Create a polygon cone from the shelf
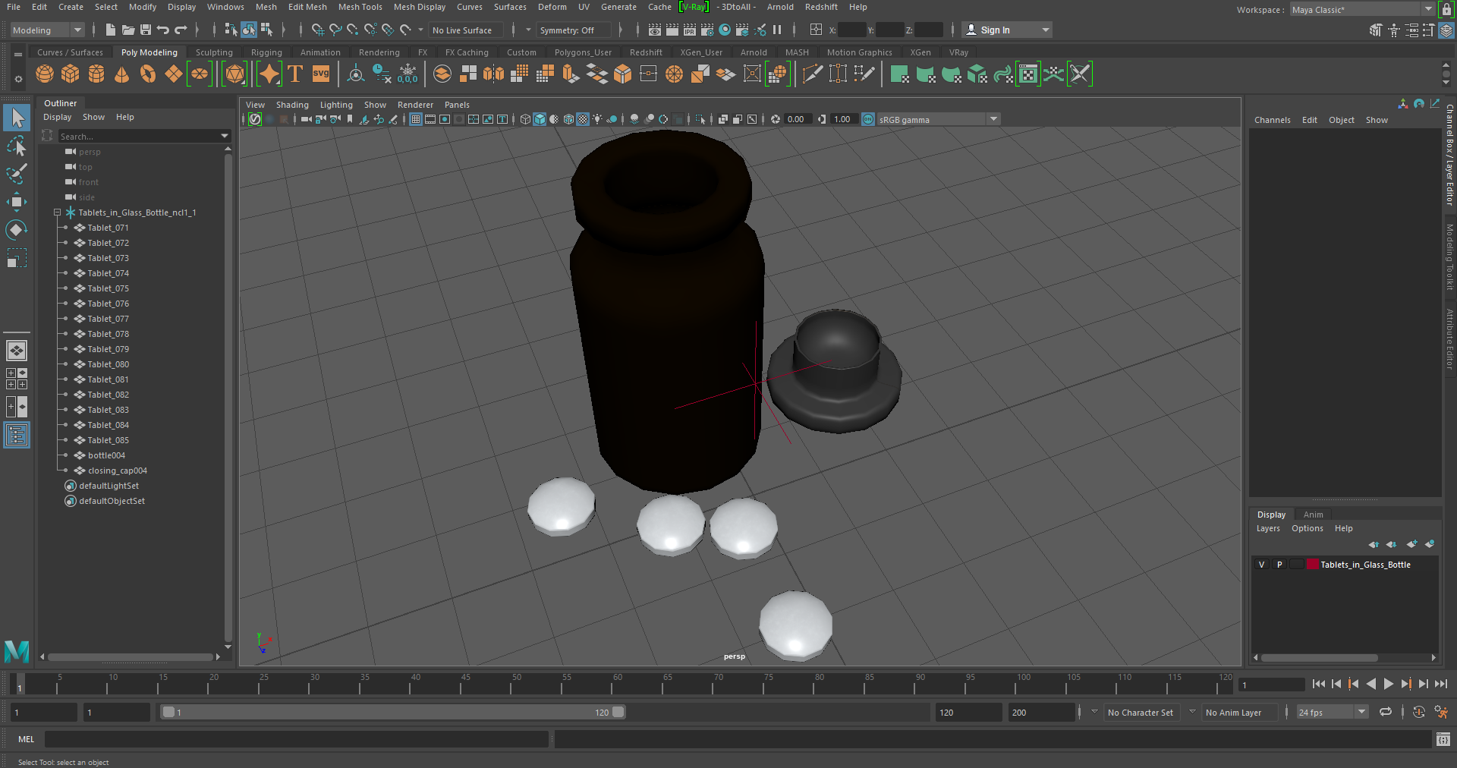1457x768 pixels. pos(121,74)
